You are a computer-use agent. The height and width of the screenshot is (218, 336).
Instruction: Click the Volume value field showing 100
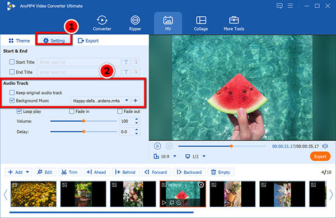pyautogui.click(x=127, y=121)
